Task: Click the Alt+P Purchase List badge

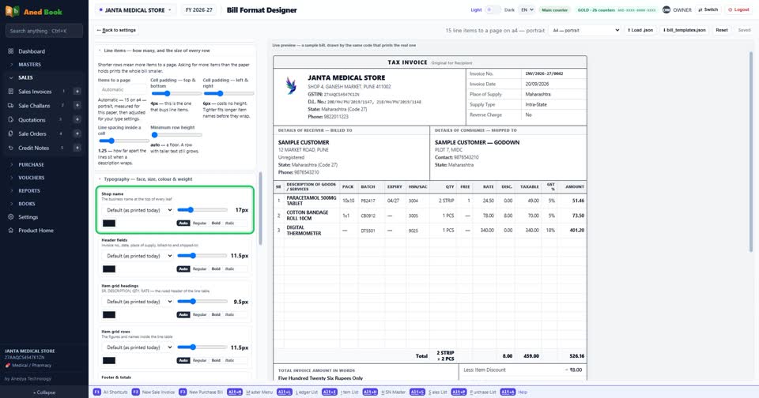Action: [x=459, y=392]
